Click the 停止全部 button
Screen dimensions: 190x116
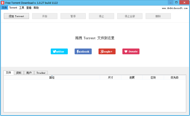point(130,16)
